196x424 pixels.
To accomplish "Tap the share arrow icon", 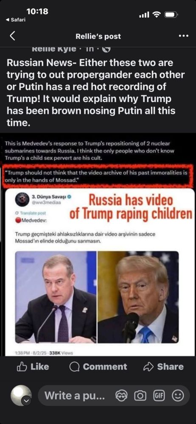I will click(148, 366).
